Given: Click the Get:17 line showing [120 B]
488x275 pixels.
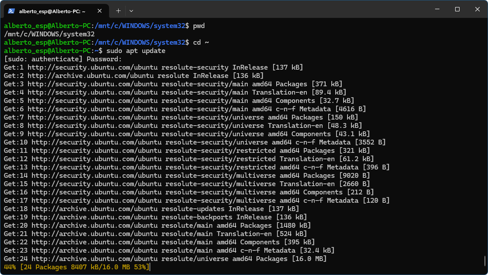Looking at the screenshot, I should tap(197, 201).
